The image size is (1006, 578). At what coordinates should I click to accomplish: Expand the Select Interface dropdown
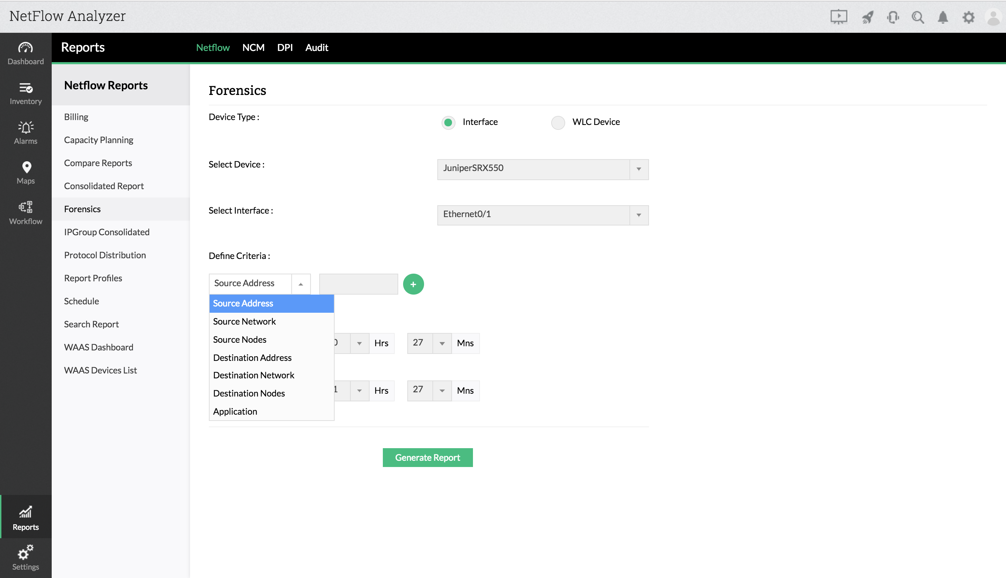point(638,215)
